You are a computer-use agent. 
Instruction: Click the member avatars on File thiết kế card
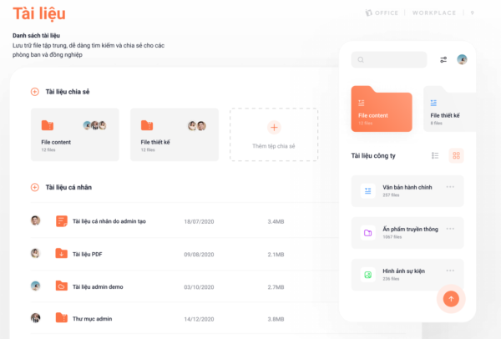(197, 126)
